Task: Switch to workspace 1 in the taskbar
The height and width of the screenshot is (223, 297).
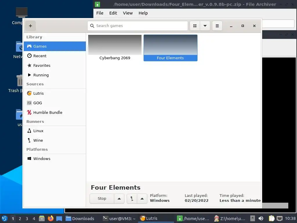Action: click(13, 219)
